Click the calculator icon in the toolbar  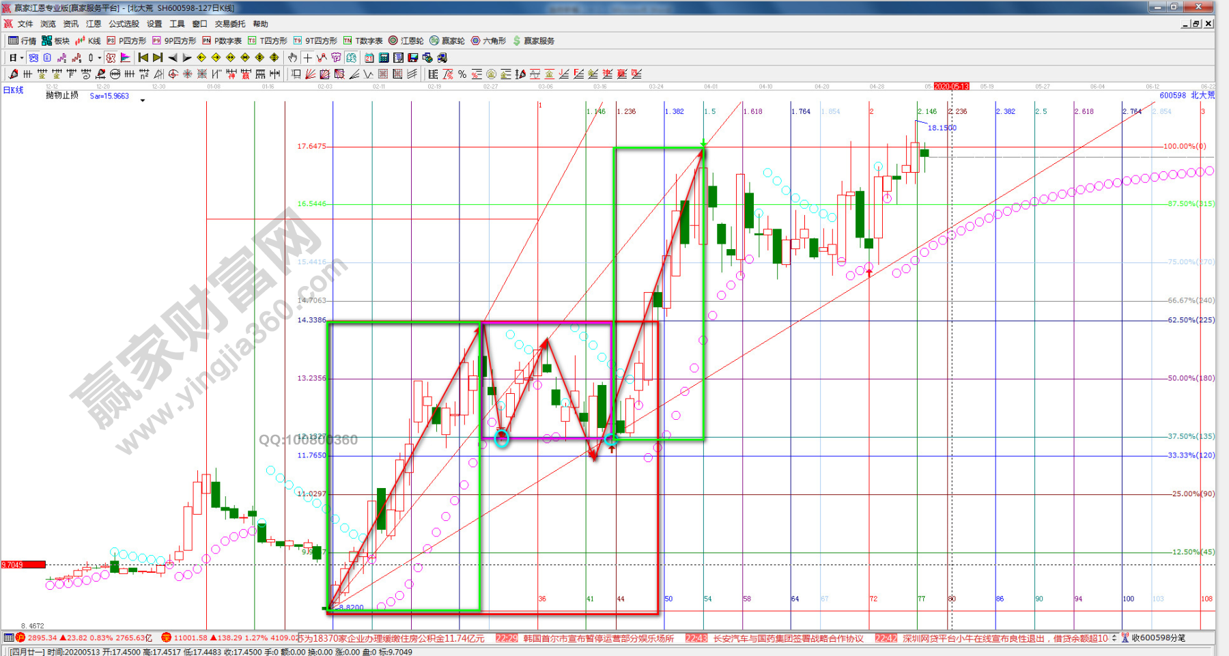(384, 58)
